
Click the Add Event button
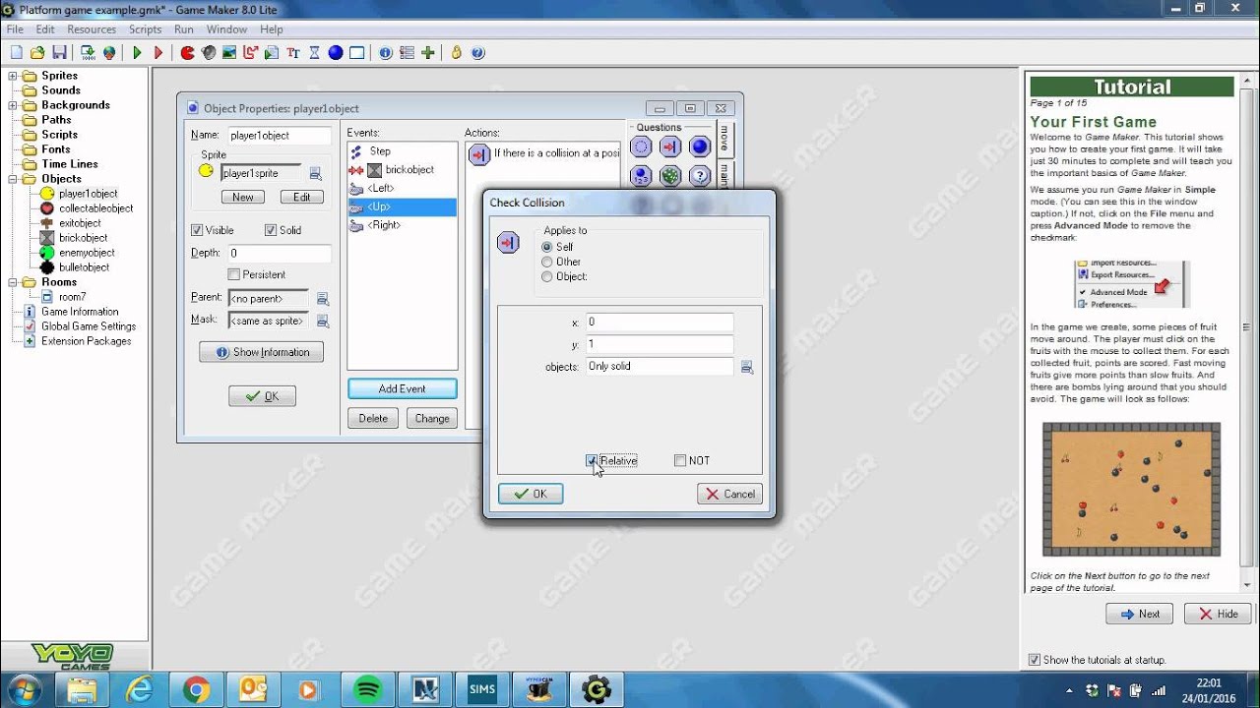(403, 388)
